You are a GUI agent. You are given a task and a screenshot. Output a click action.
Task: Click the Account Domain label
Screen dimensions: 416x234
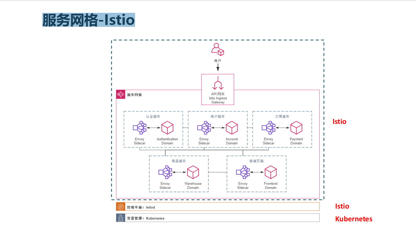[x=232, y=141]
